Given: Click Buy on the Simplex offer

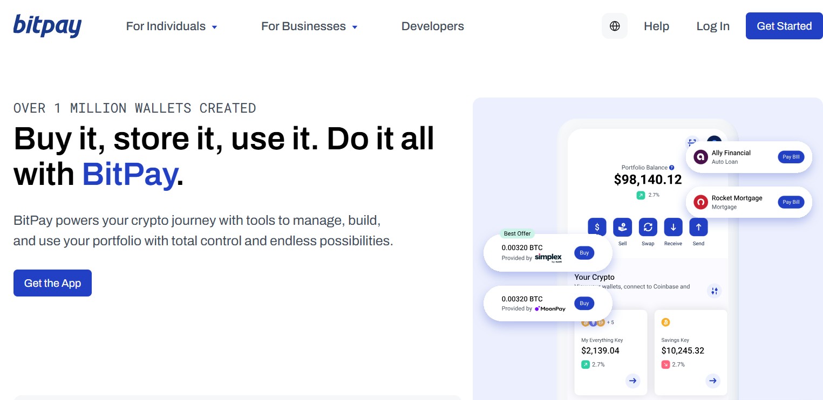Looking at the screenshot, I should [584, 252].
